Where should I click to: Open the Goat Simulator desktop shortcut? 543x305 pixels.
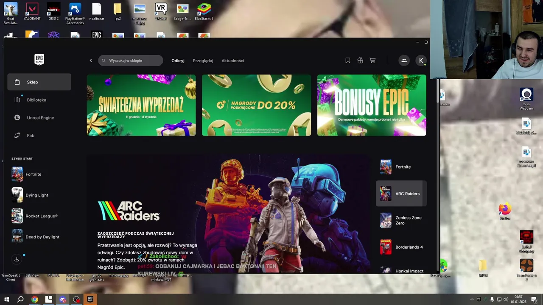[x=10, y=14]
